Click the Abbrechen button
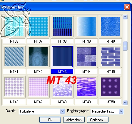 pos(74,120)
